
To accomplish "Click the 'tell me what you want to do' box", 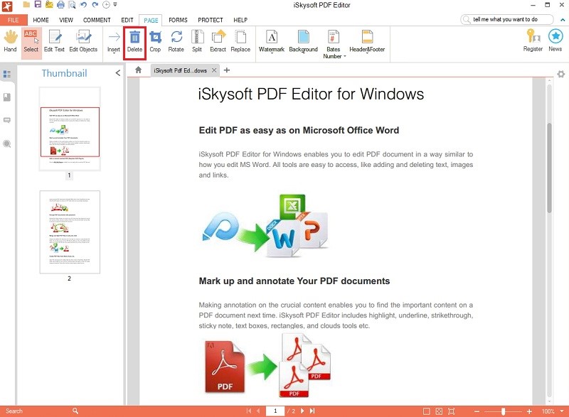I will coord(507,19).
